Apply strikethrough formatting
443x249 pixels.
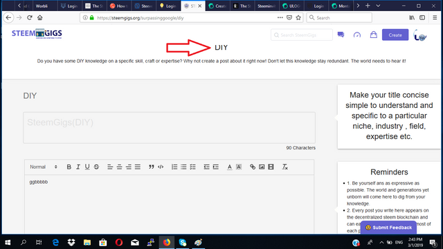pyautogui.click(x=96, y=167)
